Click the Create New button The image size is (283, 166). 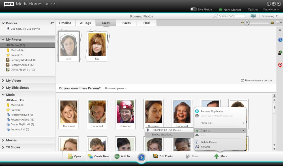pyautogui.click(x=98, y=156)
